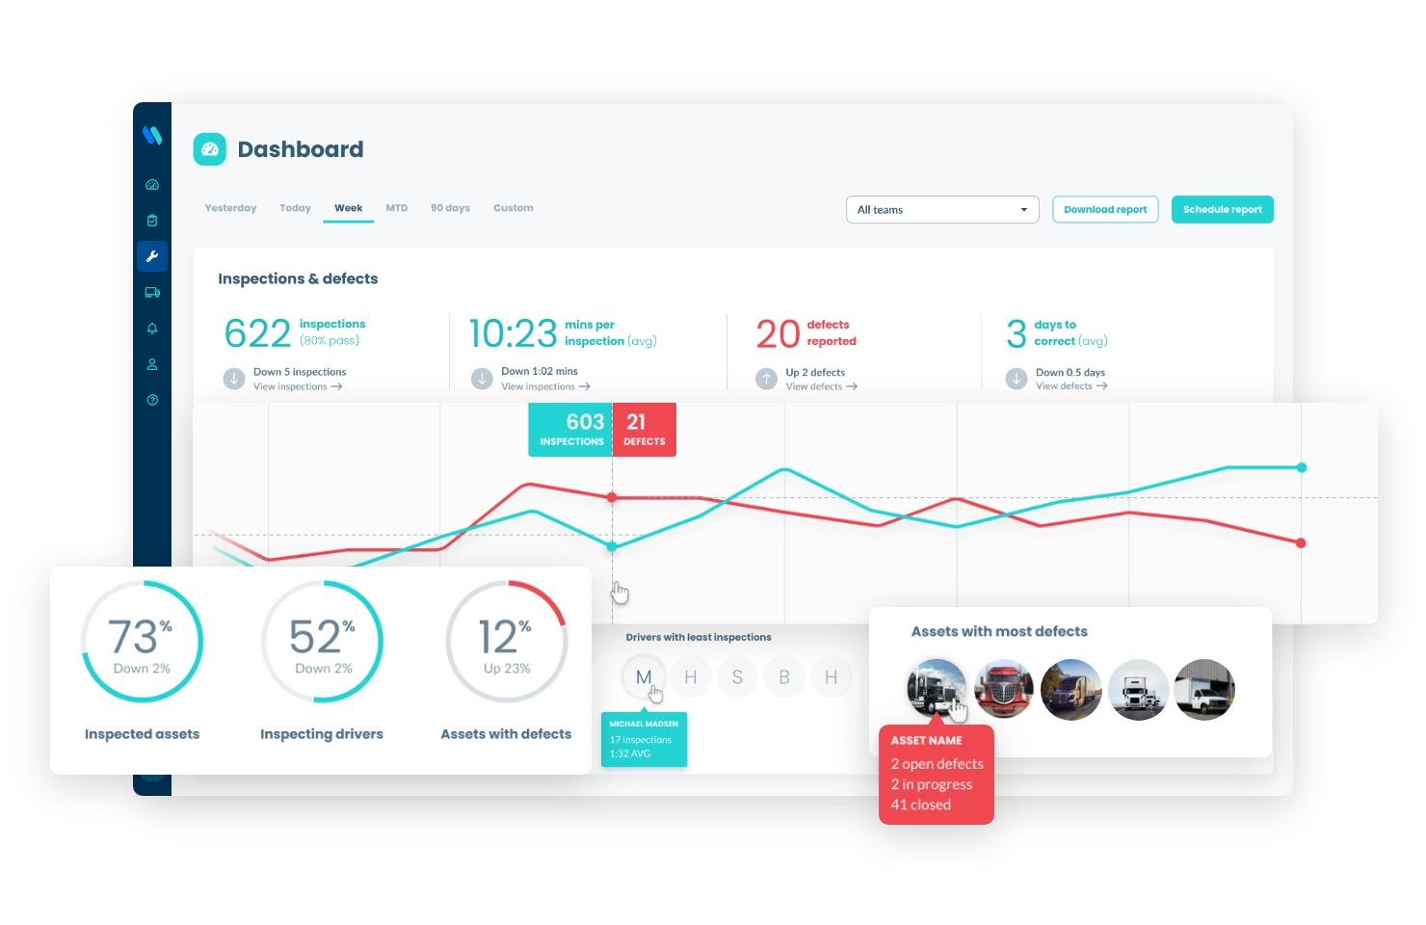Click the Schedule report button
Image resolution: width=1426 pixels, height=925 pixels.
pos(1222,209)
